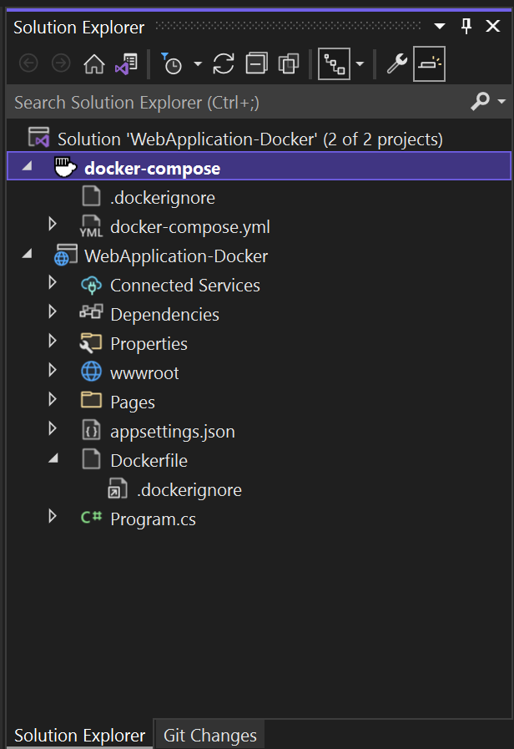Select the Solution Explorer tab
Image resolution: width=514 pixels, height=749 pixels.
click(79, 734)
